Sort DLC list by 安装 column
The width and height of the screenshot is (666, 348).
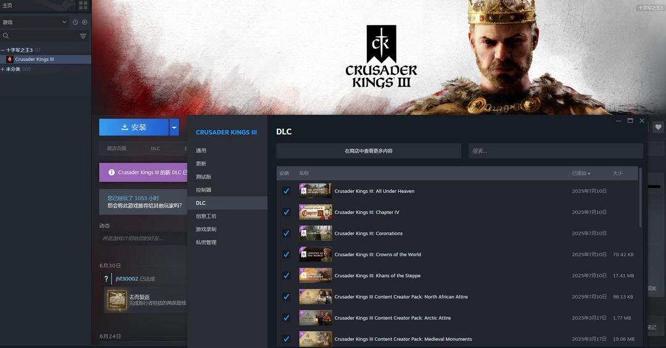click(x=284, y=173)
